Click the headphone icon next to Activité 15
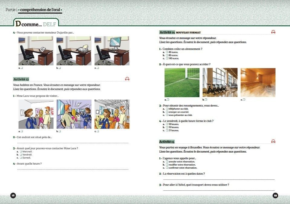290x204 pixels. 273,141
